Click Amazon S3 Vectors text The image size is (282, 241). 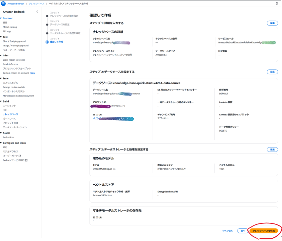click(x=102, y=196)
